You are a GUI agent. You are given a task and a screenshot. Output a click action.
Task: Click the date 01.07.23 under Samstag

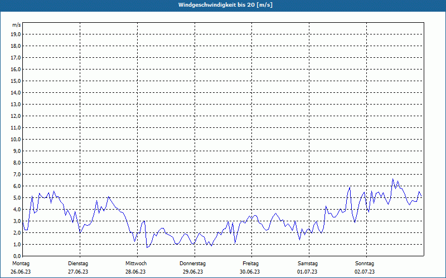[308, 271]
